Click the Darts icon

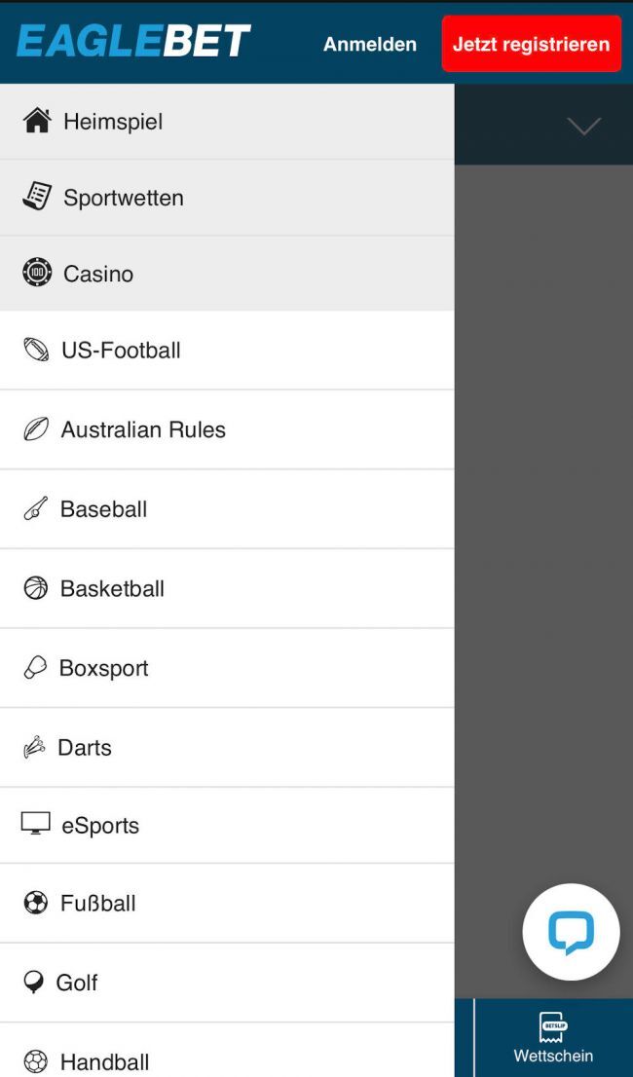(x=34, y=748)
